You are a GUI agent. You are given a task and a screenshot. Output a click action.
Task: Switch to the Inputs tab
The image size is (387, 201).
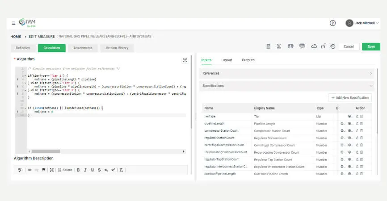pyautogui.click(x=206, y=60)
